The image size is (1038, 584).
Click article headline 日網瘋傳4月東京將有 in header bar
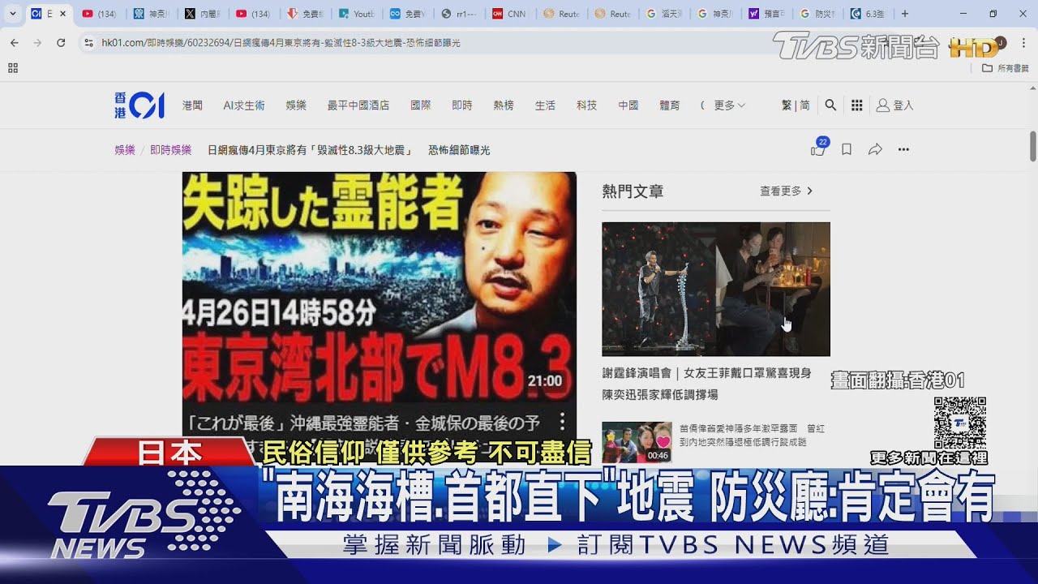pos(349,150)
